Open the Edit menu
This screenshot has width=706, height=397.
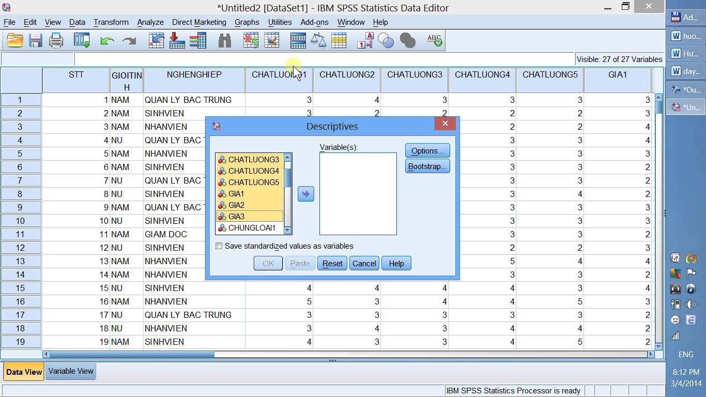tap(30, 22)
